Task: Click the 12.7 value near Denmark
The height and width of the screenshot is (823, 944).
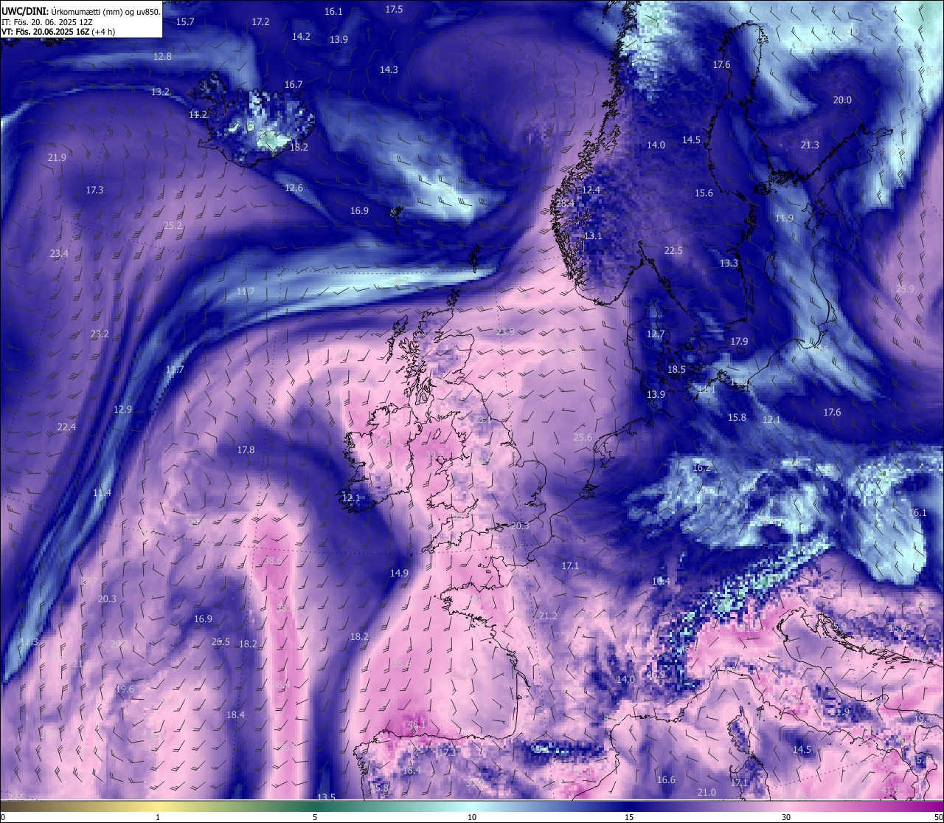Action: (656, 334)
